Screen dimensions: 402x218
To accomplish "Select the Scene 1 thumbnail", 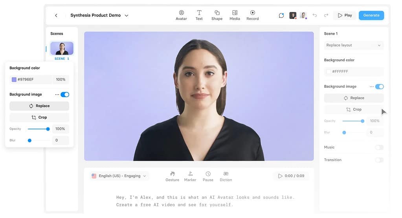I will coord(62,49).
